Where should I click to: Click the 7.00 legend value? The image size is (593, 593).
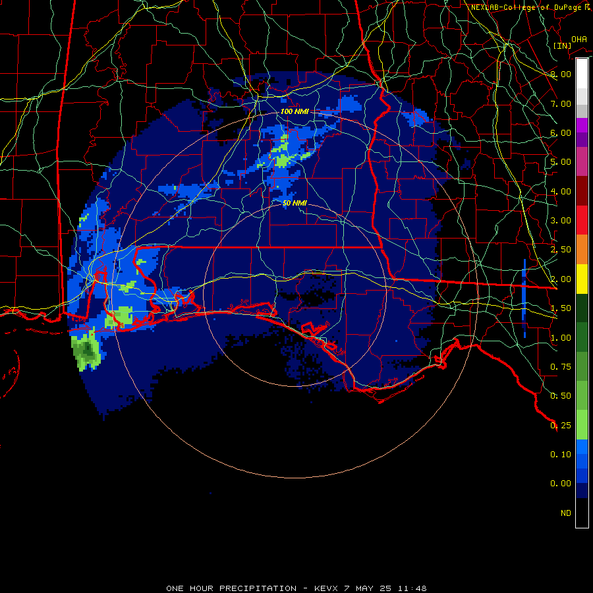(x=561, y=103)
